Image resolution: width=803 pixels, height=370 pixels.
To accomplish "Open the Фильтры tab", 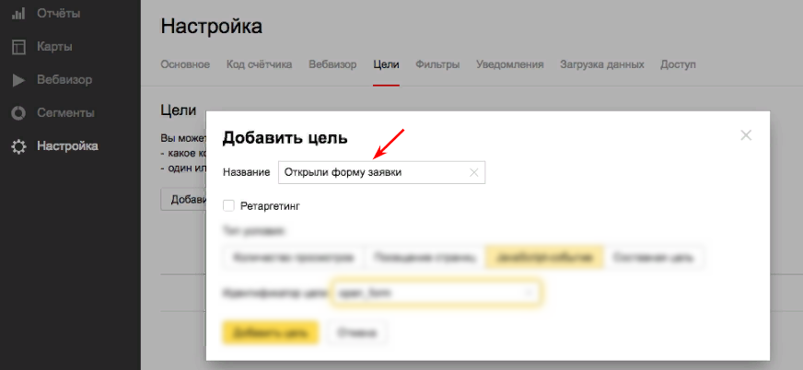I will (437, 65).
